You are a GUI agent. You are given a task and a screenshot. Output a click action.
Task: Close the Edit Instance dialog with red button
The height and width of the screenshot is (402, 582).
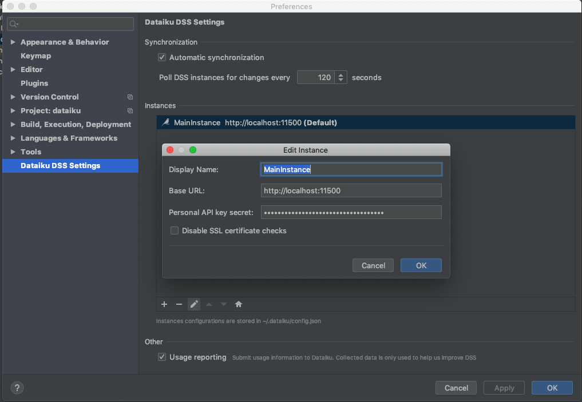pyautogui.click(x=170, y=150)
